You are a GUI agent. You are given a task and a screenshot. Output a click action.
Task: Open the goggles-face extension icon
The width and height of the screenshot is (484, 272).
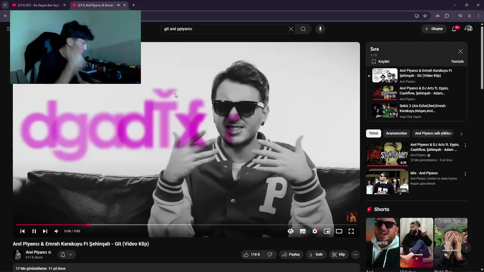437,16
